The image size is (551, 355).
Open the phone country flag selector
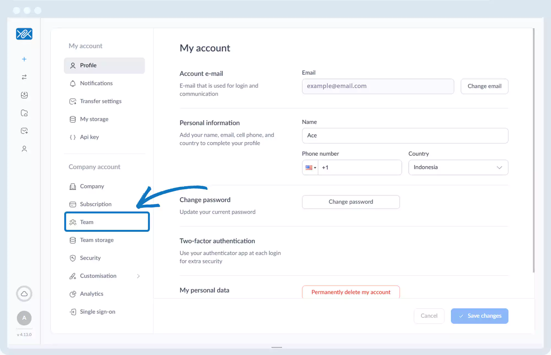tap(310, 167)
